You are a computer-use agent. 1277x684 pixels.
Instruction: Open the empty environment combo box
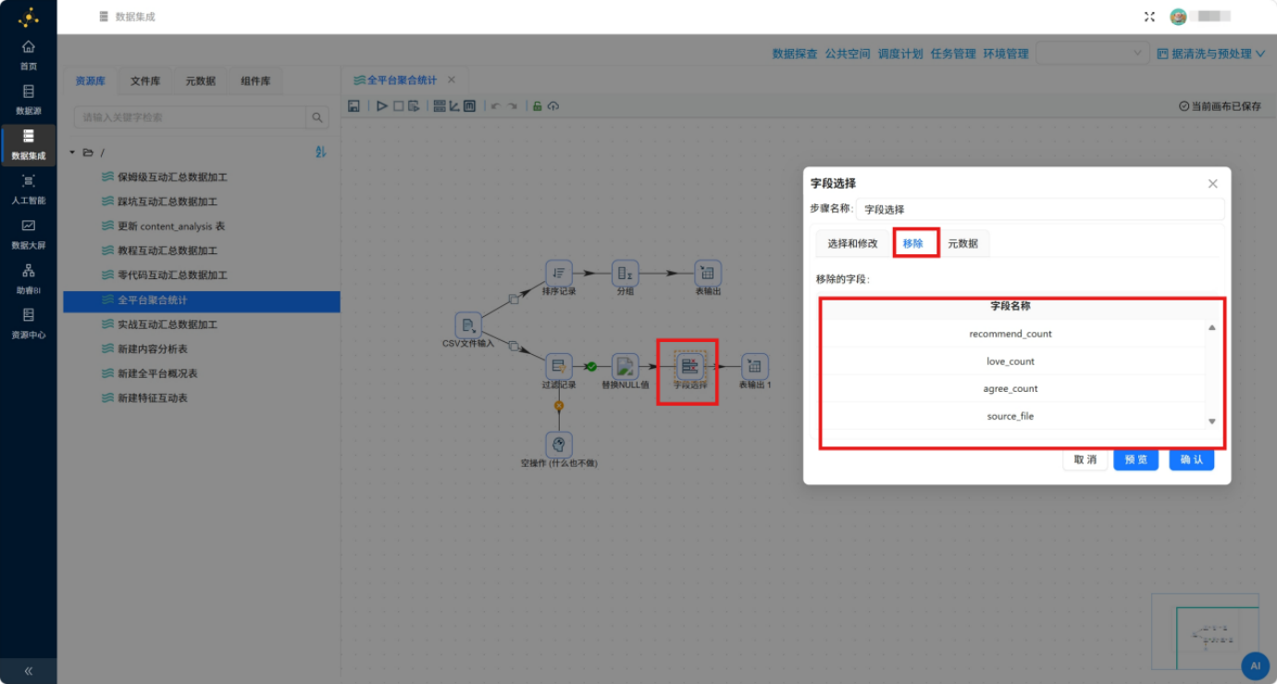tap(1093, 54)
